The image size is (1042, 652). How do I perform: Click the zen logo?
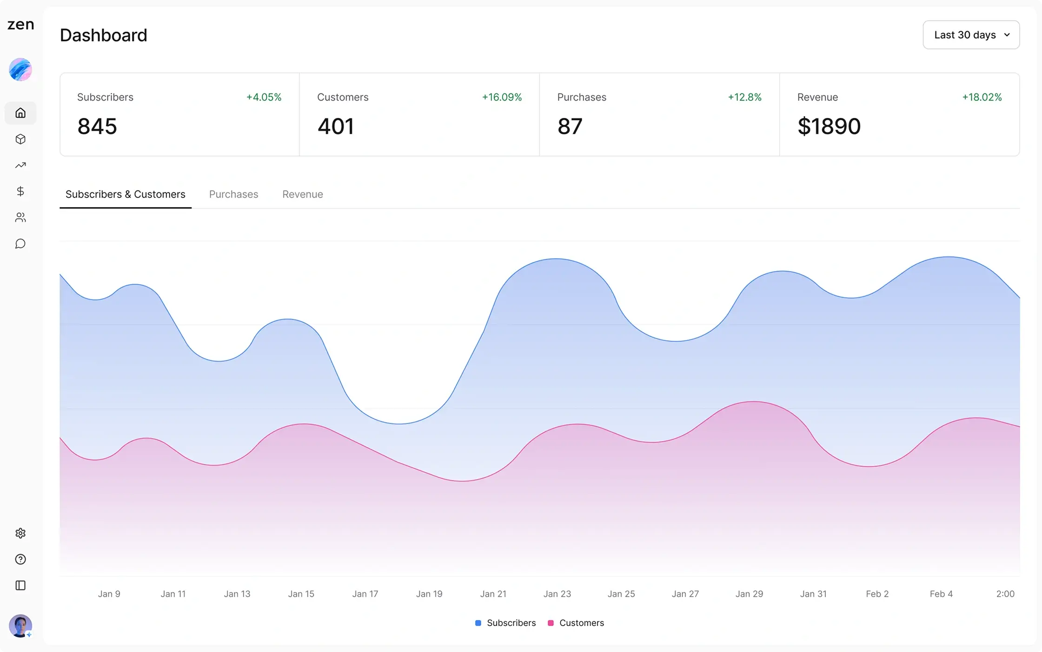tap(20, 25)
